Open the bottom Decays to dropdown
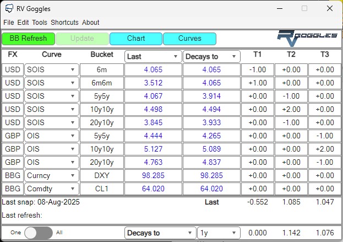Screen dimensions: 343x242 [160, 233]
